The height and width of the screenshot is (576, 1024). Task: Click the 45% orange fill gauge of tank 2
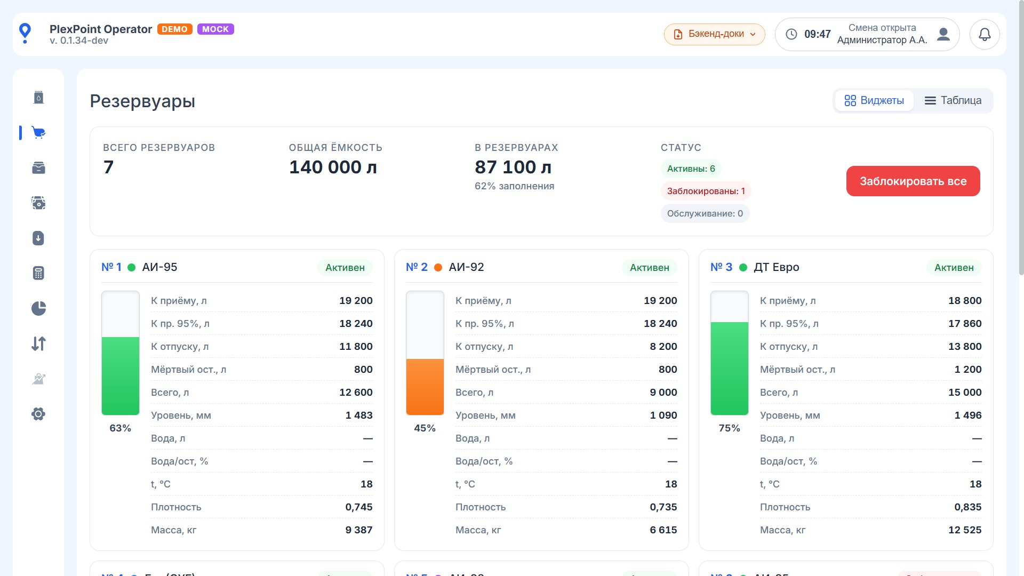tap(425, 353)
